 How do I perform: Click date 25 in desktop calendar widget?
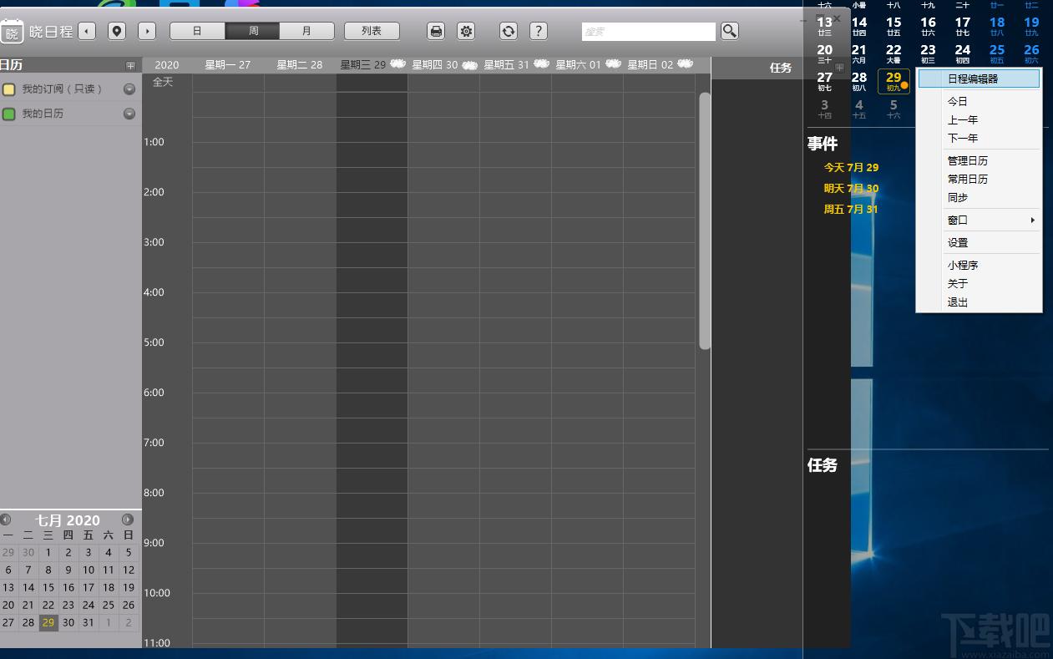(997, 53)
